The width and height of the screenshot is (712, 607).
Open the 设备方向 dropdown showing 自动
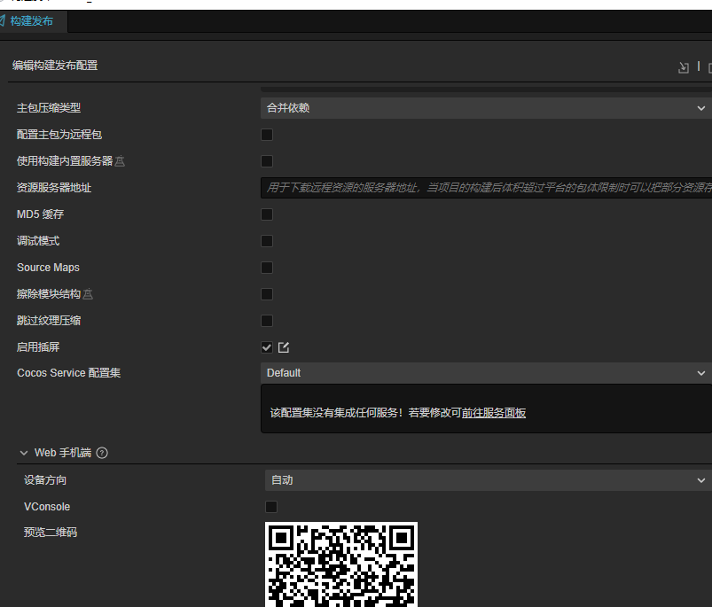[489, 480]
